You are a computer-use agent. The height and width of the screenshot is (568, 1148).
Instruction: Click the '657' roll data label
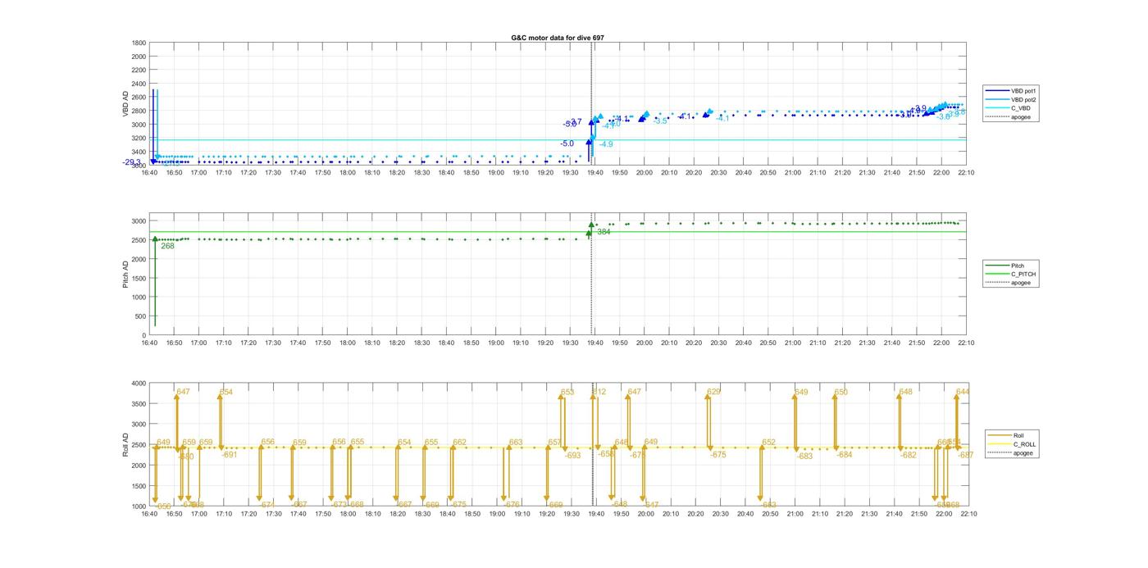point(555,443)
